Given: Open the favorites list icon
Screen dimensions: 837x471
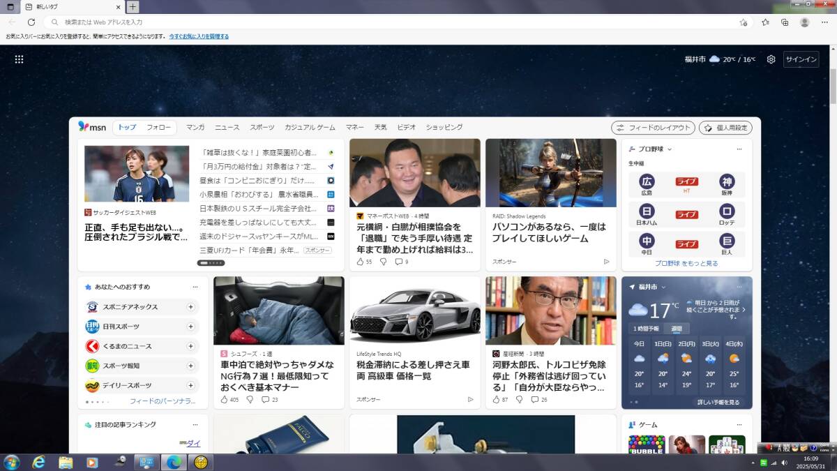Looking at the screenshot, I should (x=766, y=22).
